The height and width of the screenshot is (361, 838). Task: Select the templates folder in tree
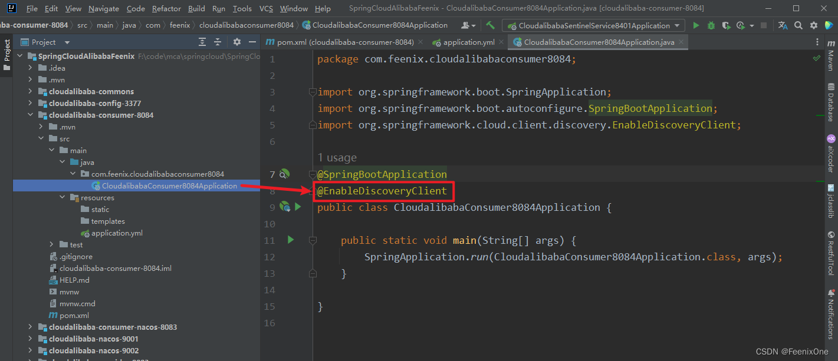(x=108, y=221)
